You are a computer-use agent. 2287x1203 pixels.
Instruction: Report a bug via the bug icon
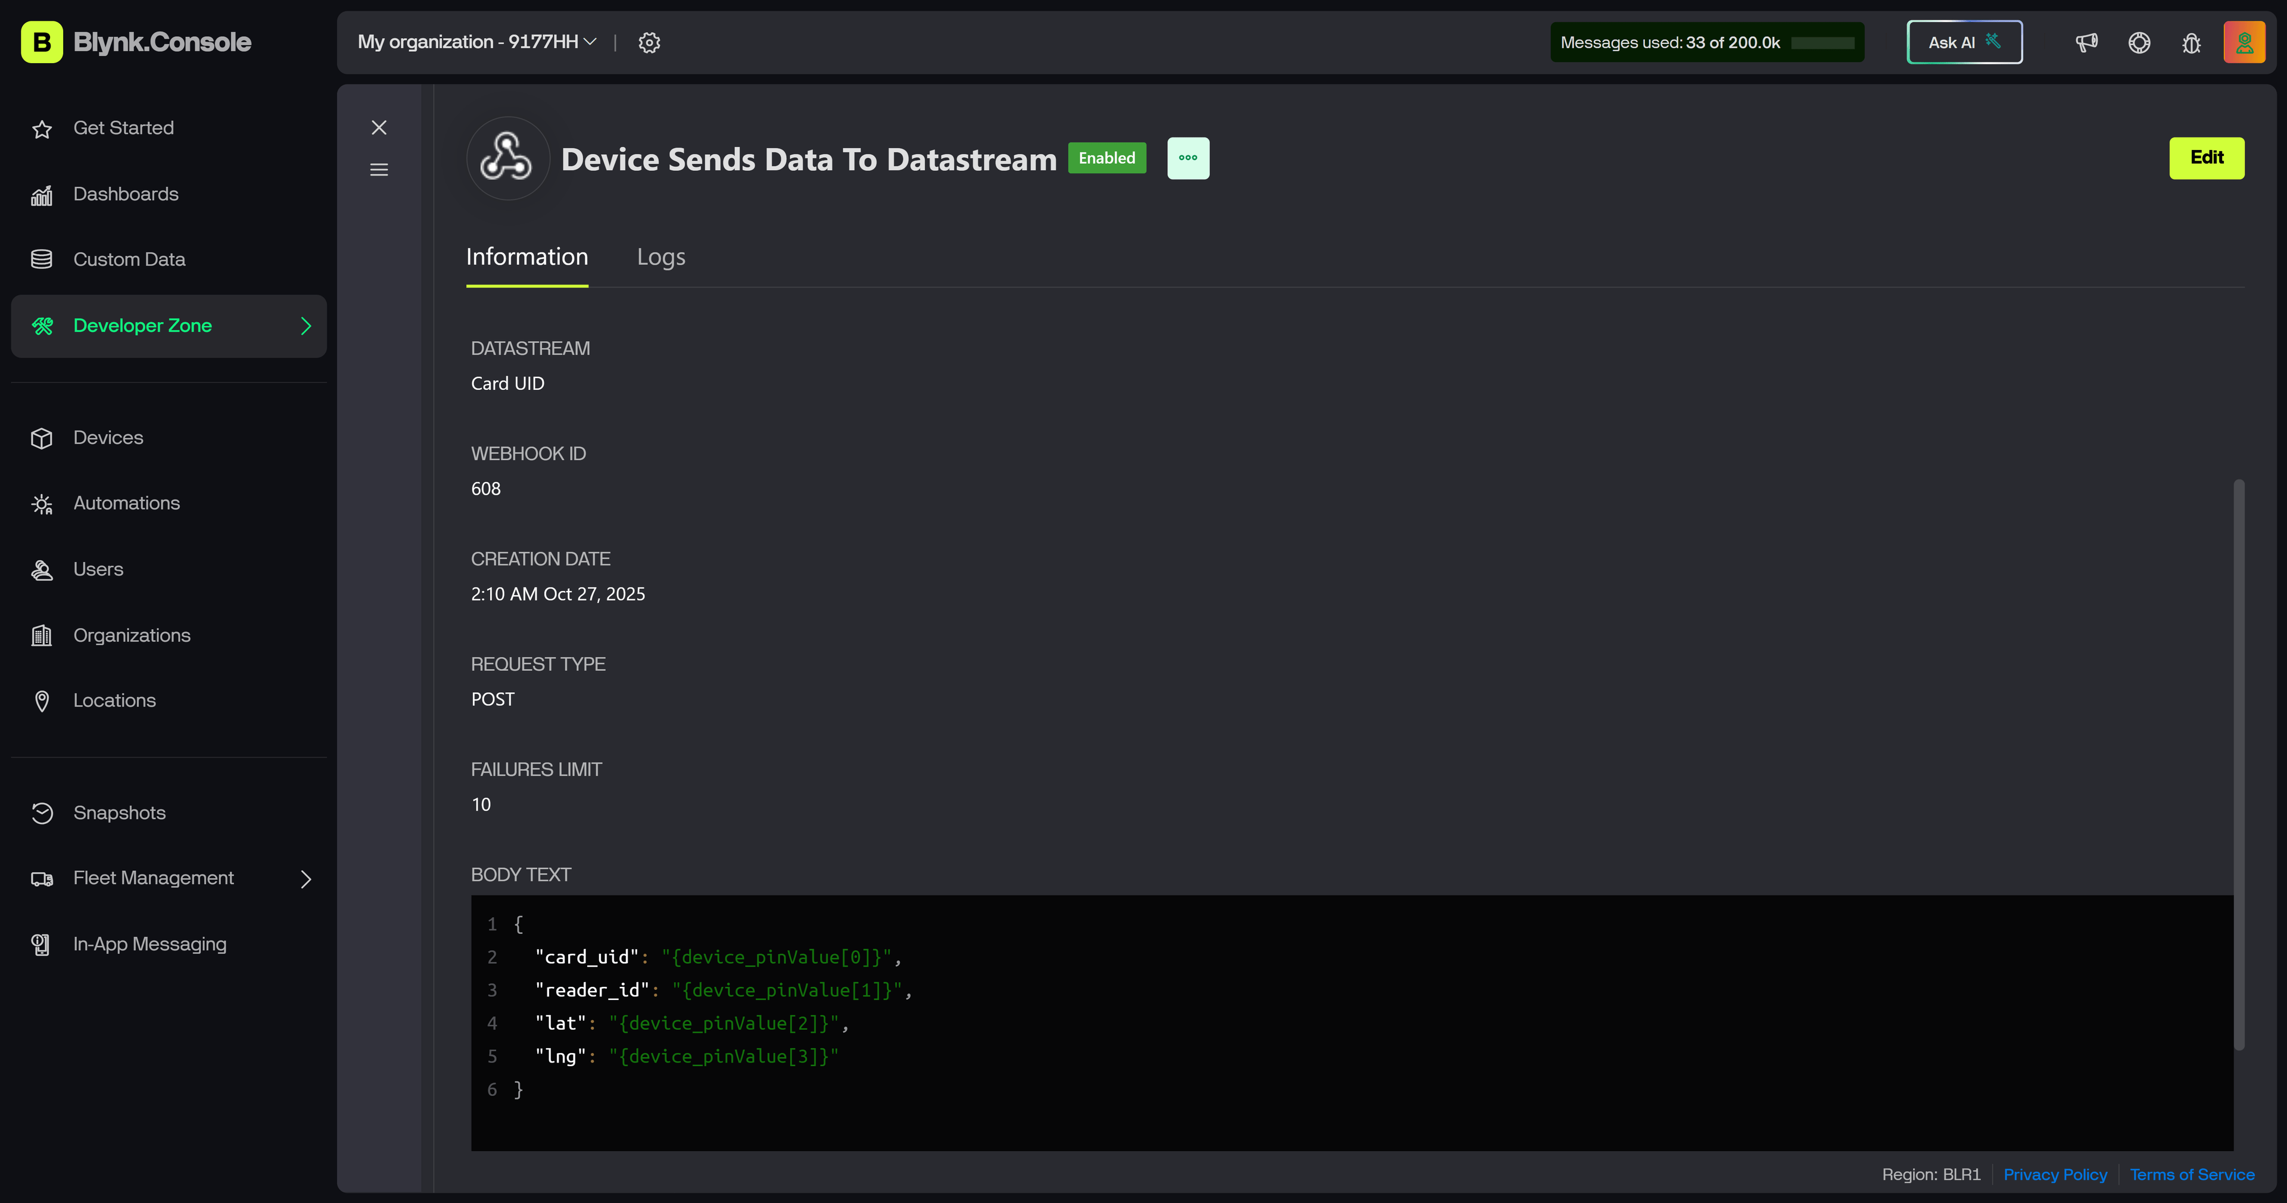2191,42
